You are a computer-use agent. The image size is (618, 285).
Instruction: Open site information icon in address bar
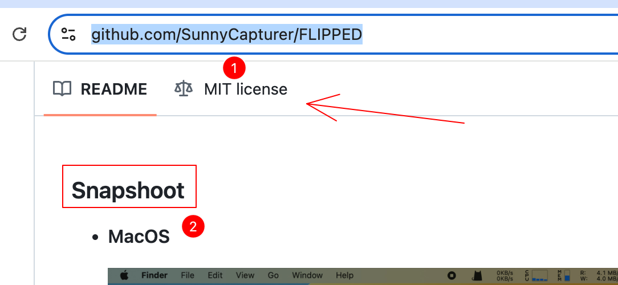(x=68, y=34)
